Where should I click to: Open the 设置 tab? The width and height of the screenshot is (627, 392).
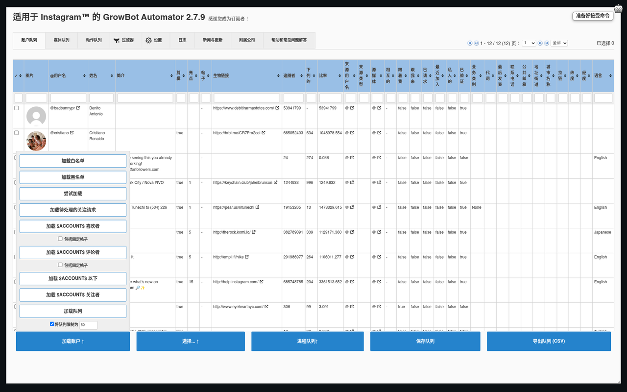pyautogui.click(x=156, y=40)
